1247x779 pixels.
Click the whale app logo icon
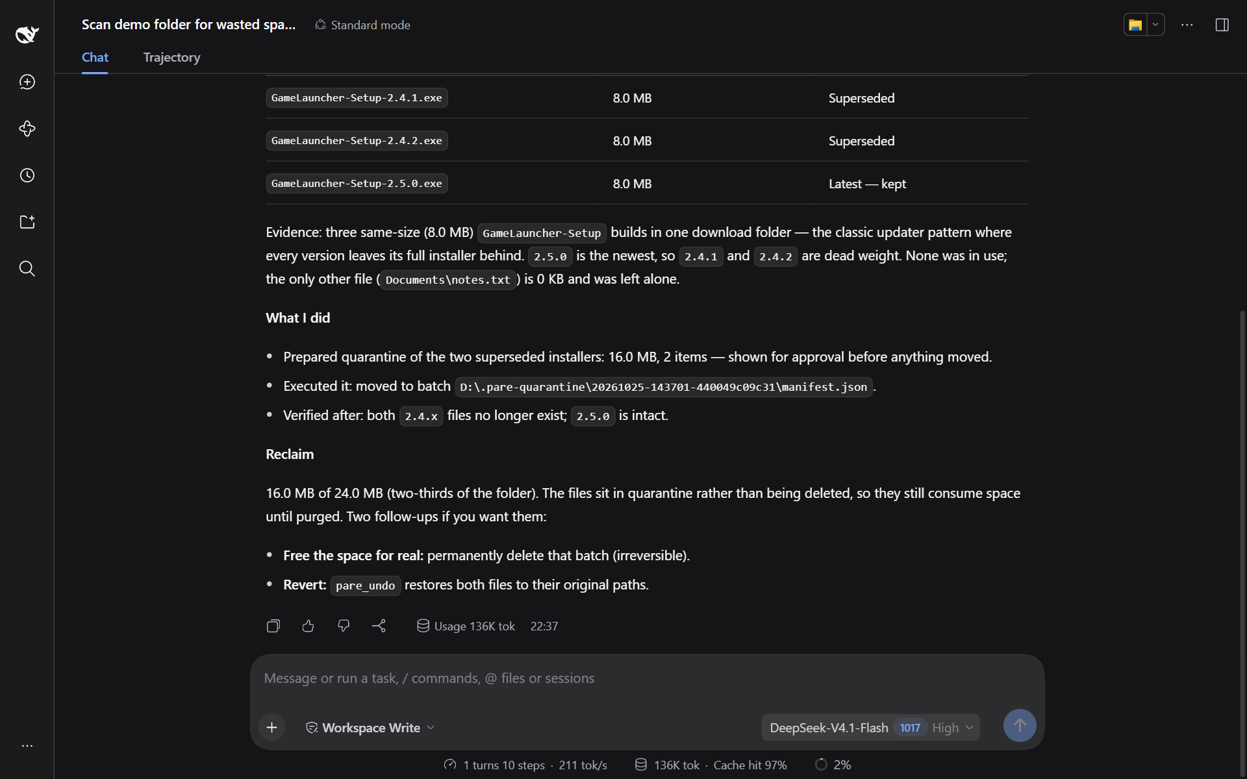[27, 34]
